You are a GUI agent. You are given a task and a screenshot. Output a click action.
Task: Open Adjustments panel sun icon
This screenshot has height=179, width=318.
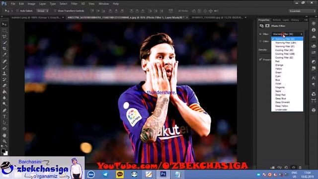314,23
